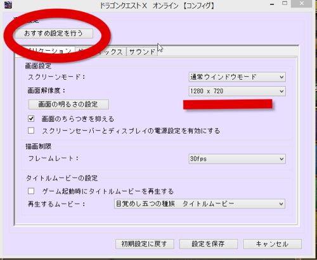Uncheck 画面のちらつきを抑える checkbox
The width and height of the screenshot is (317, 260).
click(31, 119)
